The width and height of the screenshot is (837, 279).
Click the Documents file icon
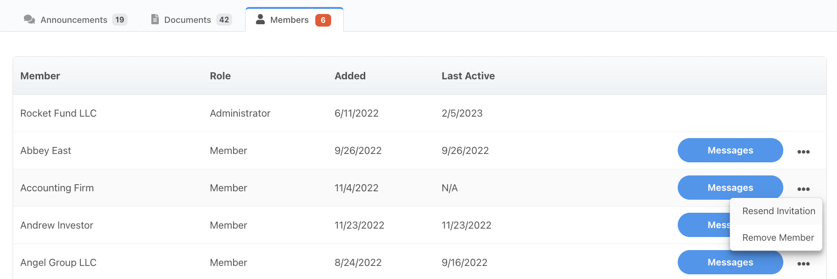155,19
